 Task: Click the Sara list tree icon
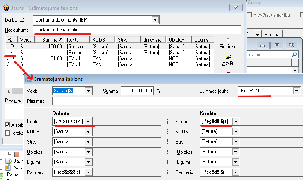(x=8, y=168)
